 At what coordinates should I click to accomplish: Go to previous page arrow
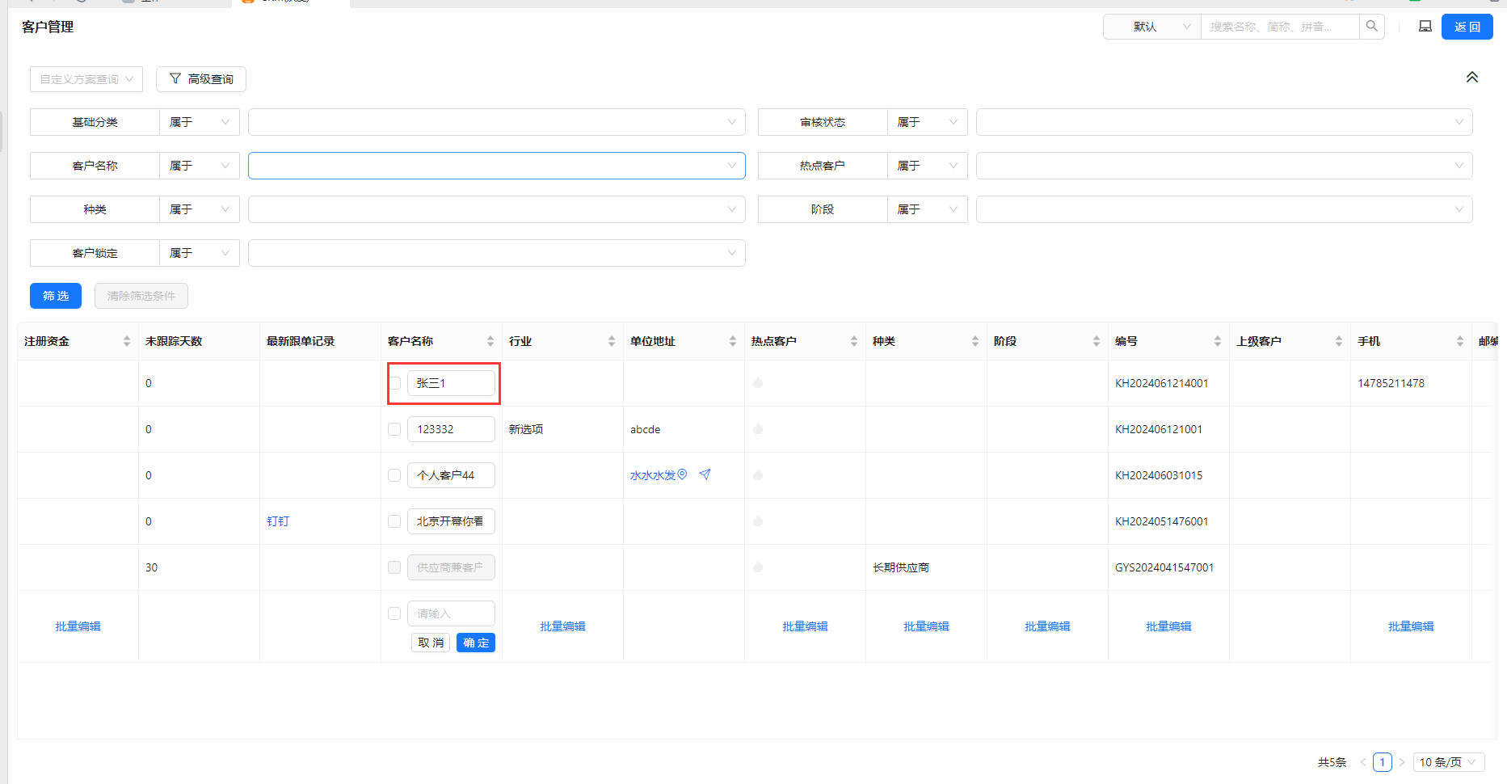1363,762
